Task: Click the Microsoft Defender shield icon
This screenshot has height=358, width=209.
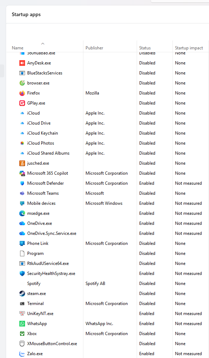Action: click(22, 183)
